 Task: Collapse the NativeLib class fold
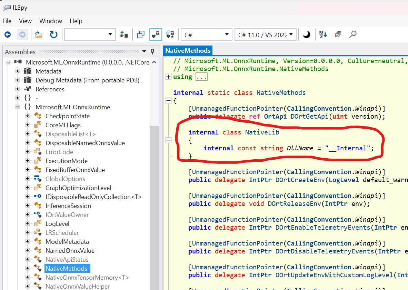coord(168,140)
